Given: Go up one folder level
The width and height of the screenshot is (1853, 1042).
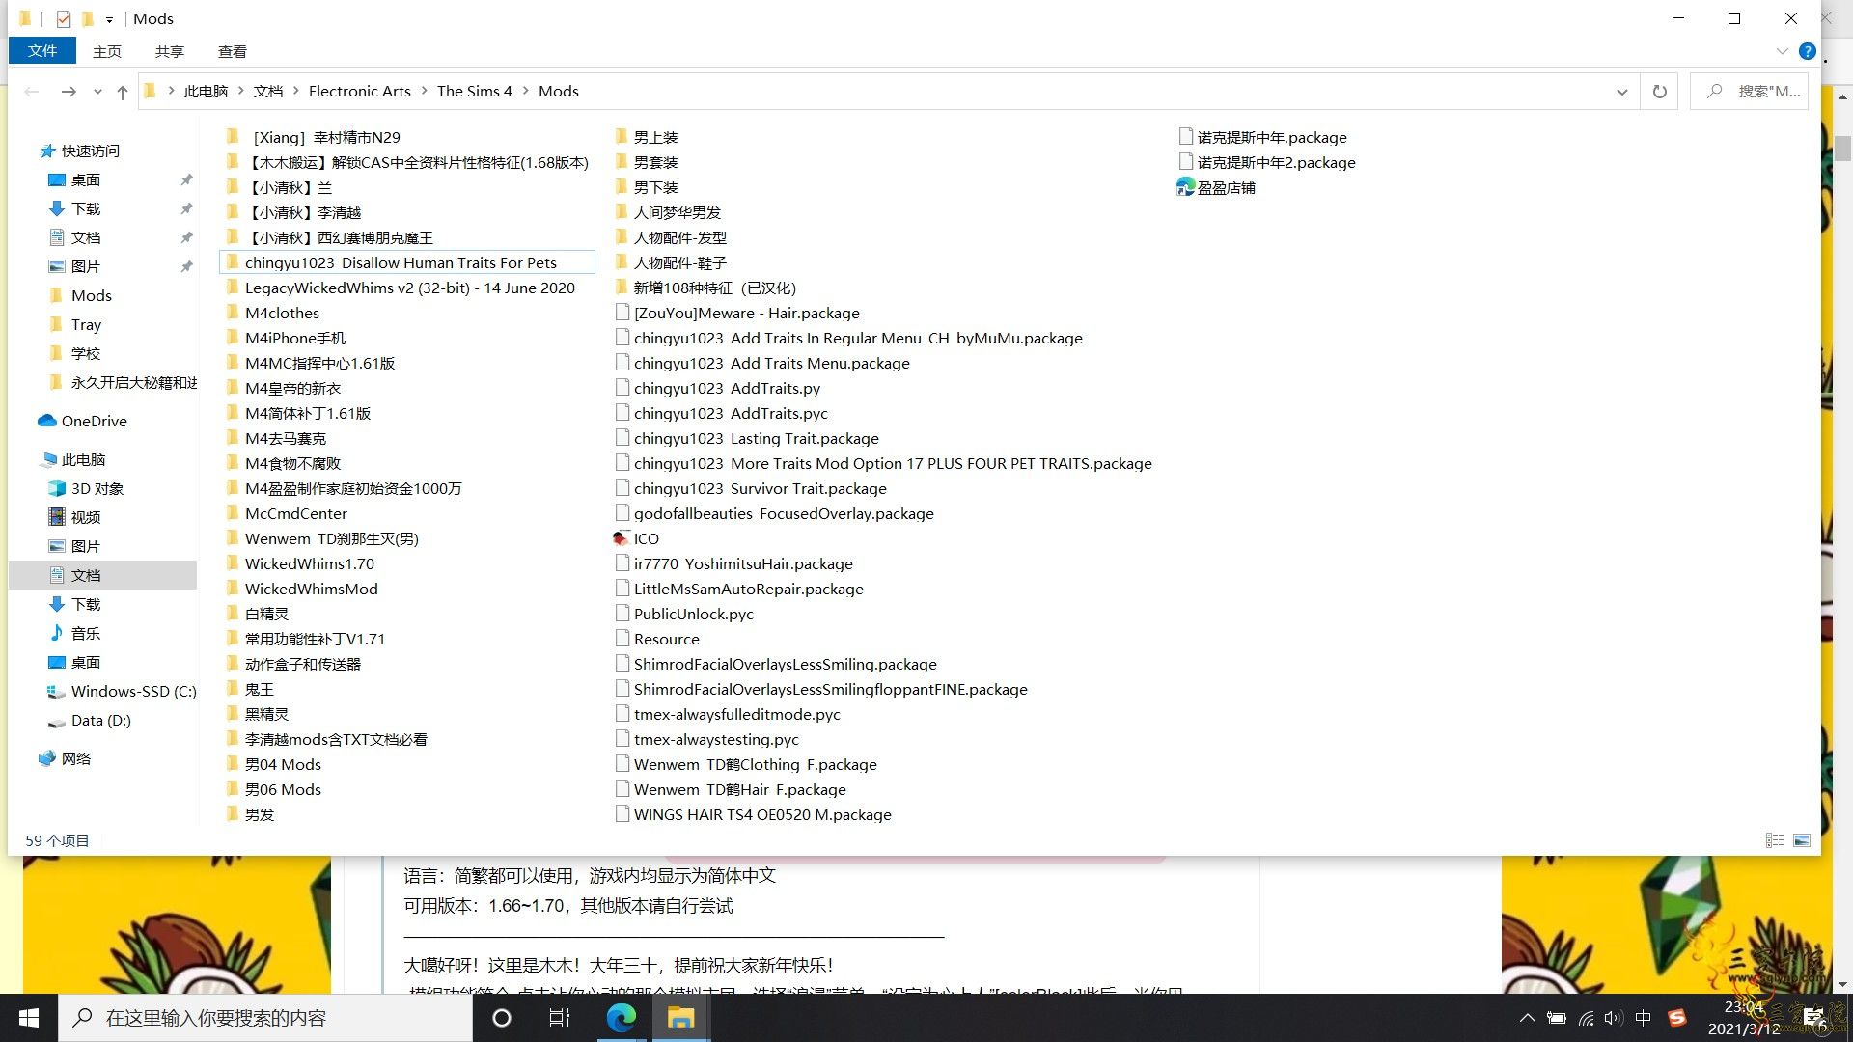Looking at the screenshot, I should 123,92.
